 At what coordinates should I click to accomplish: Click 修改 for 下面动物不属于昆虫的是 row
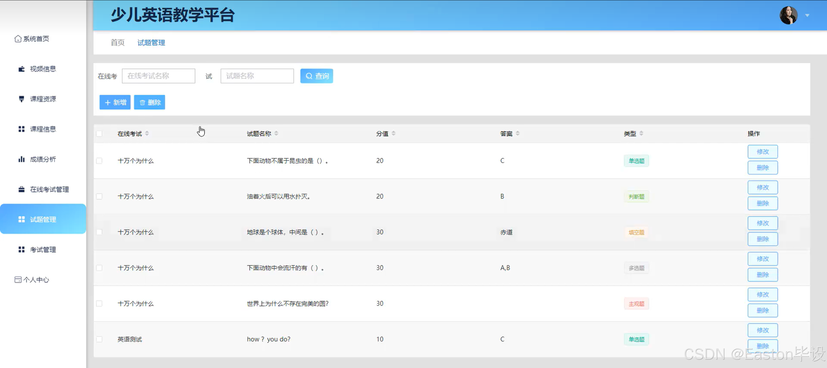tap(763, 152)
